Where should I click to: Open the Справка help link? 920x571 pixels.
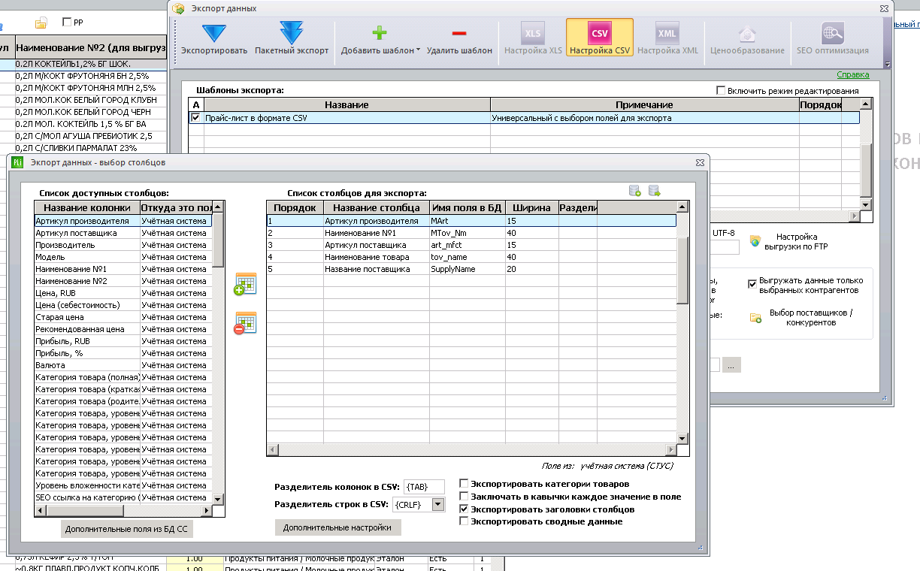coord(853,75)
